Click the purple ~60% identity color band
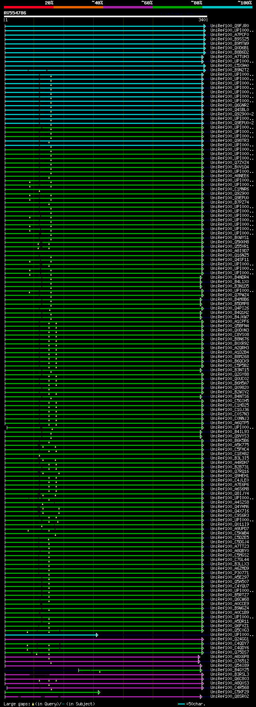The width and height of the screenshot is (256, 707). [128, 7]
